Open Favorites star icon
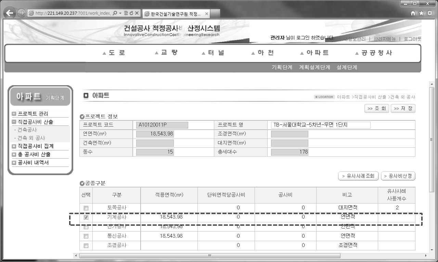Screen dimensions: 438x262 421,13
